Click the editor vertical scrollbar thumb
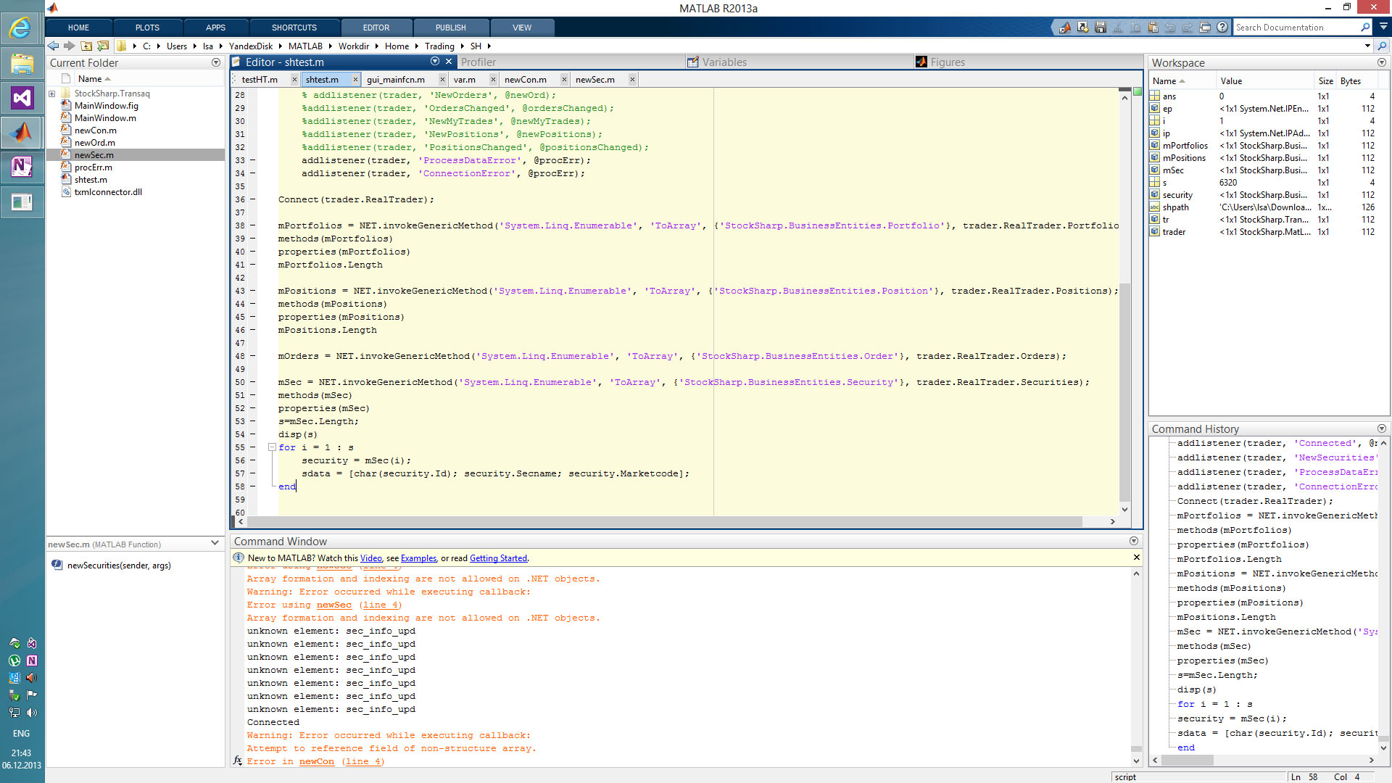Screen dimensions: 1392x783 click(1124, 391)
